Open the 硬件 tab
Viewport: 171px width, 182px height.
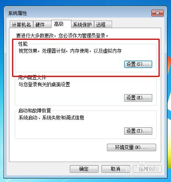coord(42,25)
